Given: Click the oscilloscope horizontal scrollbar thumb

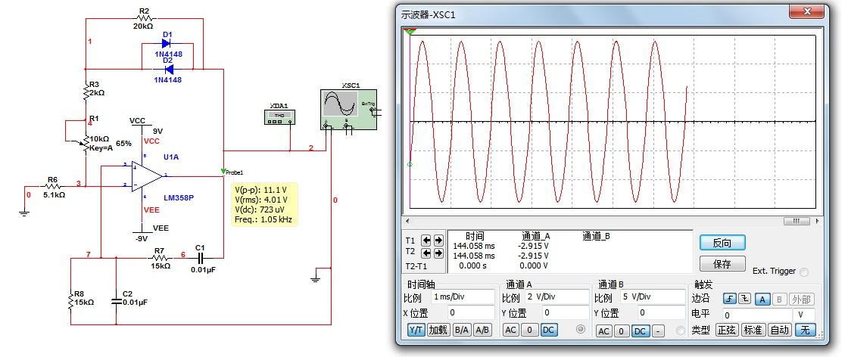Looking at the screenshot, I should coord(796,222).
